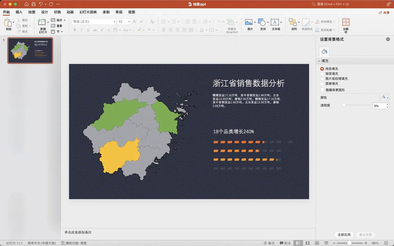The height and width of the screenshot is (246, 394).
Task: Open the Arrange (排列) tool
Action: (x=293, y=22)
